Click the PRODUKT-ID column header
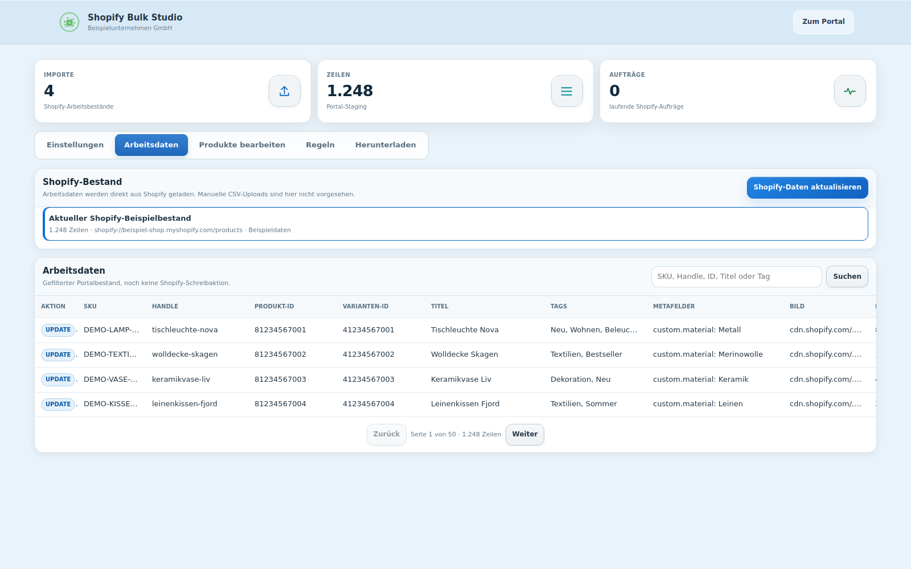This screenshot has height=569, width=911. click(274, 306)
